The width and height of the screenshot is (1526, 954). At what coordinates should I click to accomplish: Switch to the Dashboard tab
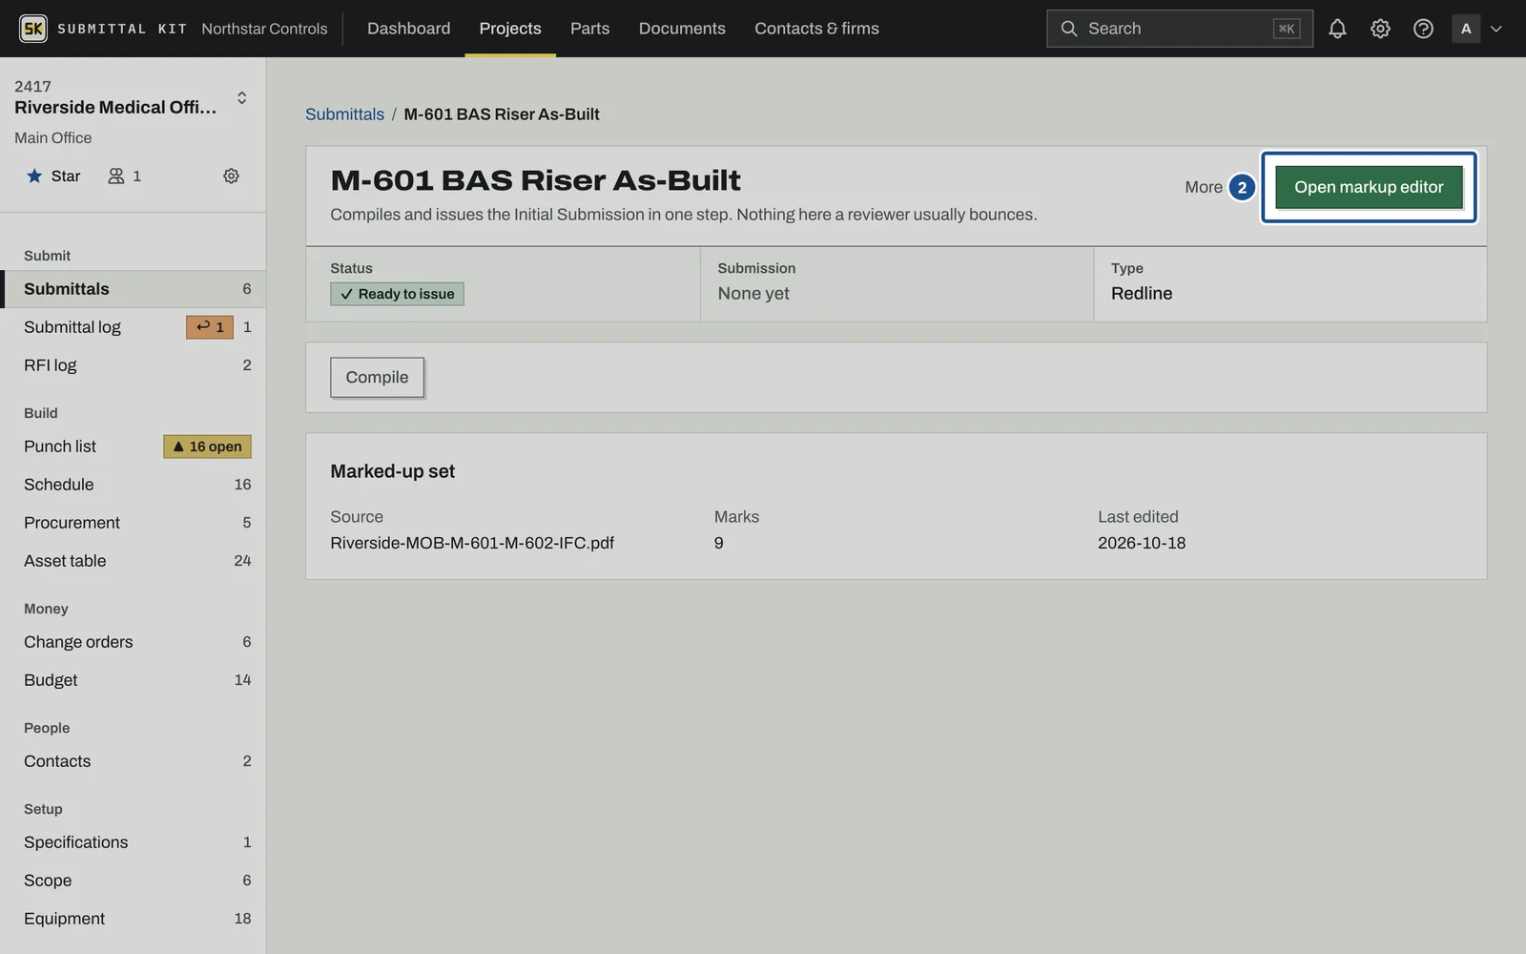point(408,29)
